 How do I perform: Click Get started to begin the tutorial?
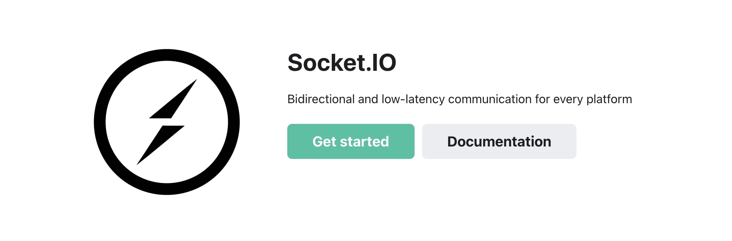click(351, 141)
